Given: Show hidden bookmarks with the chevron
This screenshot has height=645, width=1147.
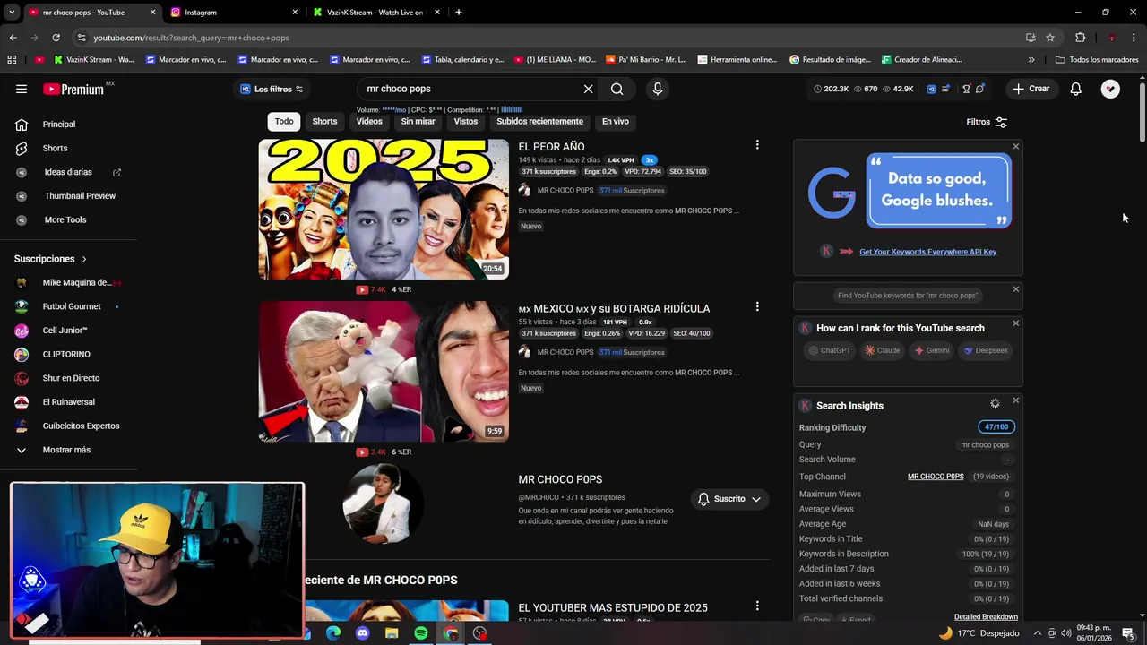Looking at the screenshot, I should (1031, 60).
